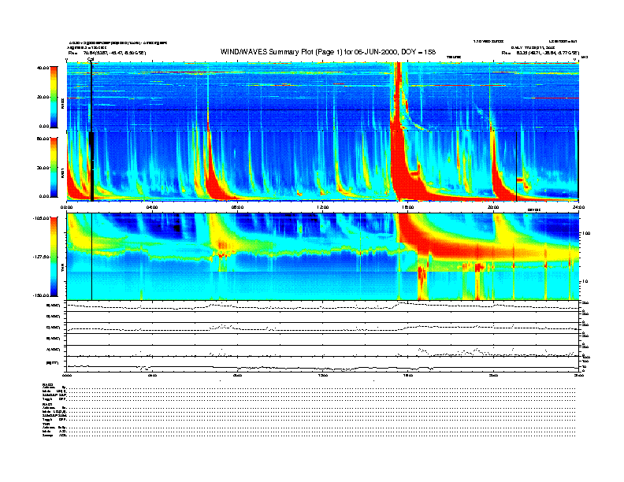Click the WIND/WAVES Summary Plot title

click(328, 52)
